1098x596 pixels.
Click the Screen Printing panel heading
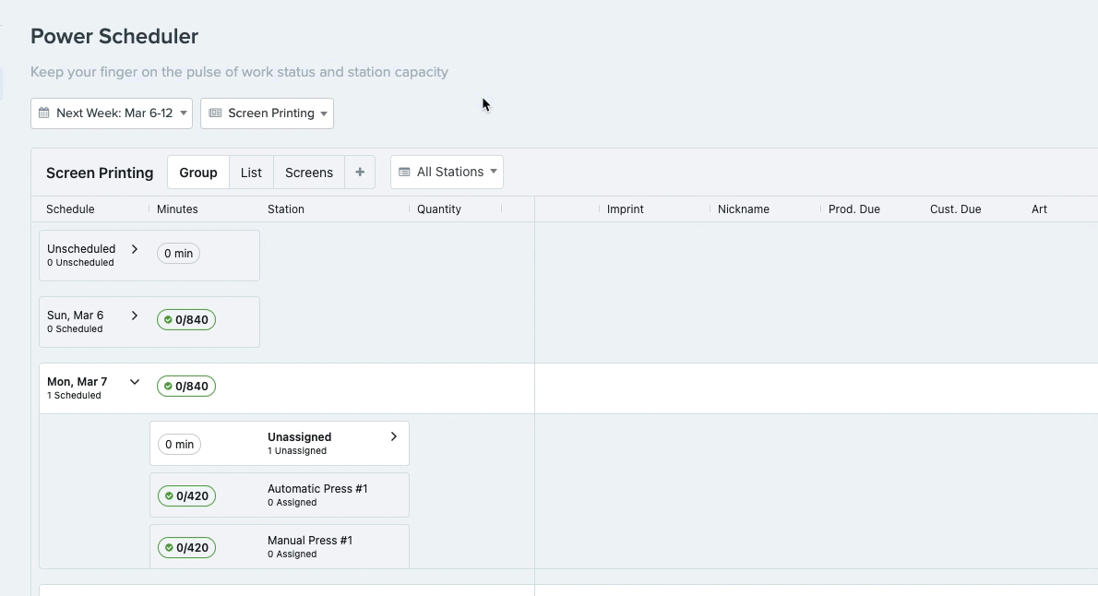pyautogui.click(x=100, y=173)
